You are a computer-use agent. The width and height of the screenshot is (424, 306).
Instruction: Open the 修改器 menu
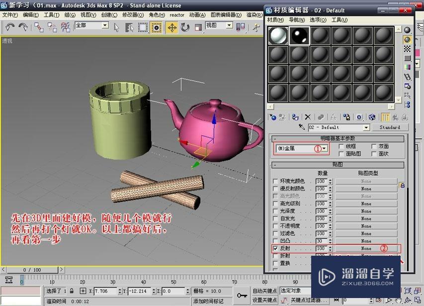[133, 15]
